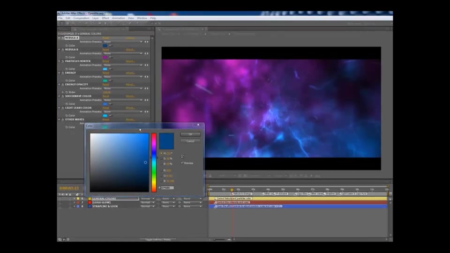
Task: Click Cancel in the Color dialog
Action: pos(191,141)
